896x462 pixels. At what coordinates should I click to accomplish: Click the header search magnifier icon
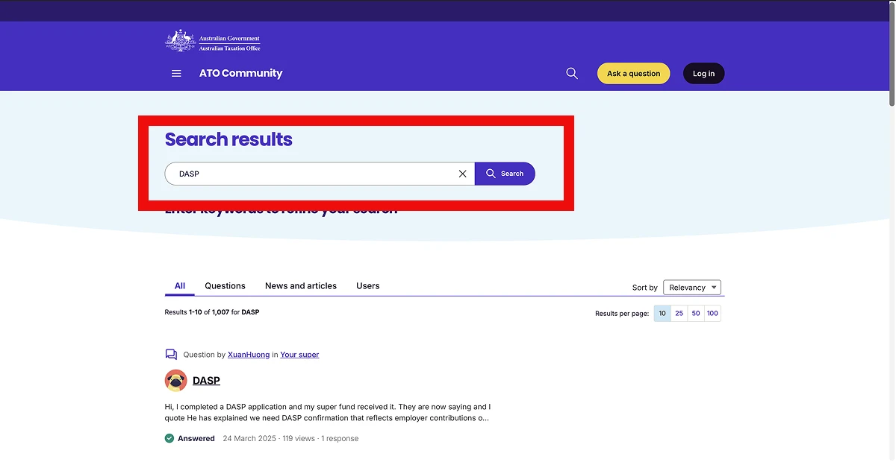(x=572, y=74)
